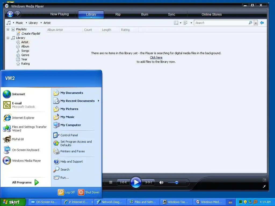Viewport: 275px width, 206px height.
Task: Select Year in the Library tree
Action: 24,59
